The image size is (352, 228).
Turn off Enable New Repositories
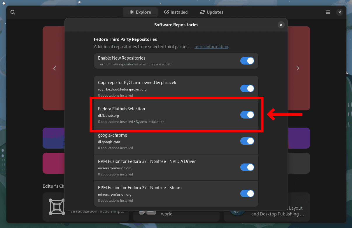[247, 61]
